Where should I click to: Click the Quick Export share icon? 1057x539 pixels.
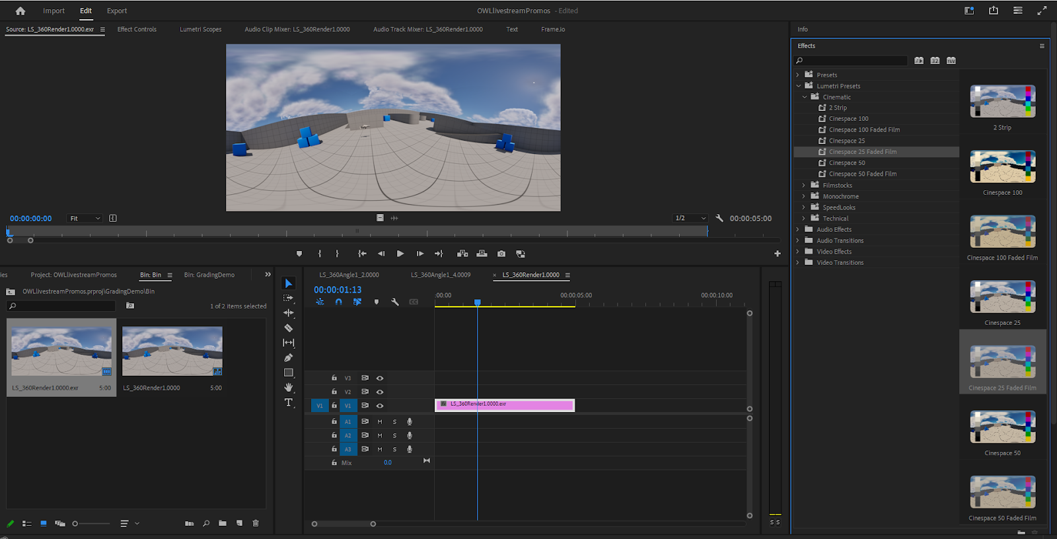pyautogui.click(x=994, y=11)
